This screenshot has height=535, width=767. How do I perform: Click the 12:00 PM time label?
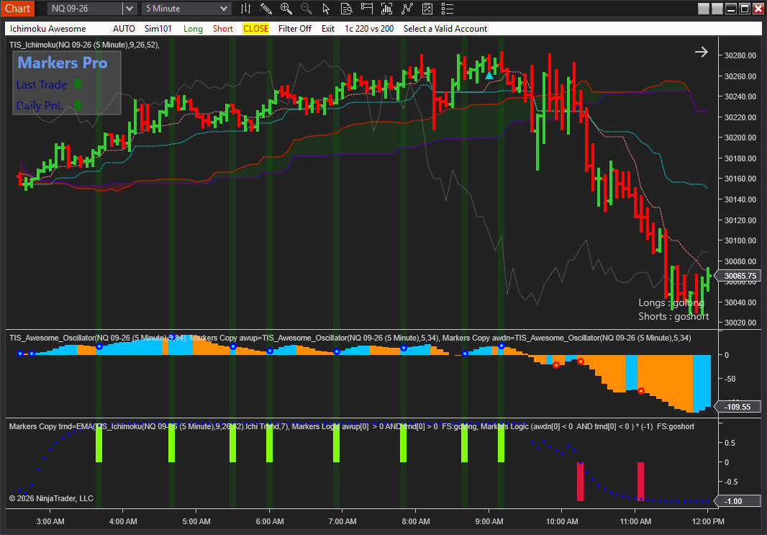pos(708,521)
